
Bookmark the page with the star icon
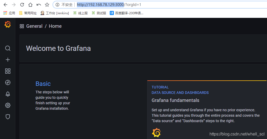pos(47,5)
